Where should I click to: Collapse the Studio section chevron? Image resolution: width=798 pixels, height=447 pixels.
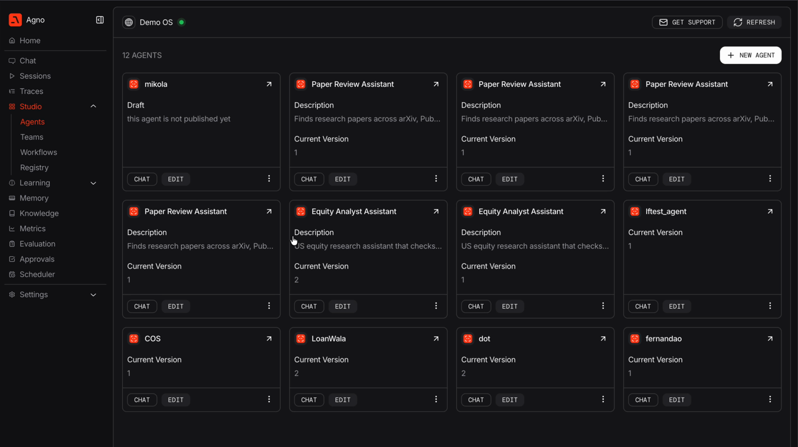tap(93, 107)
